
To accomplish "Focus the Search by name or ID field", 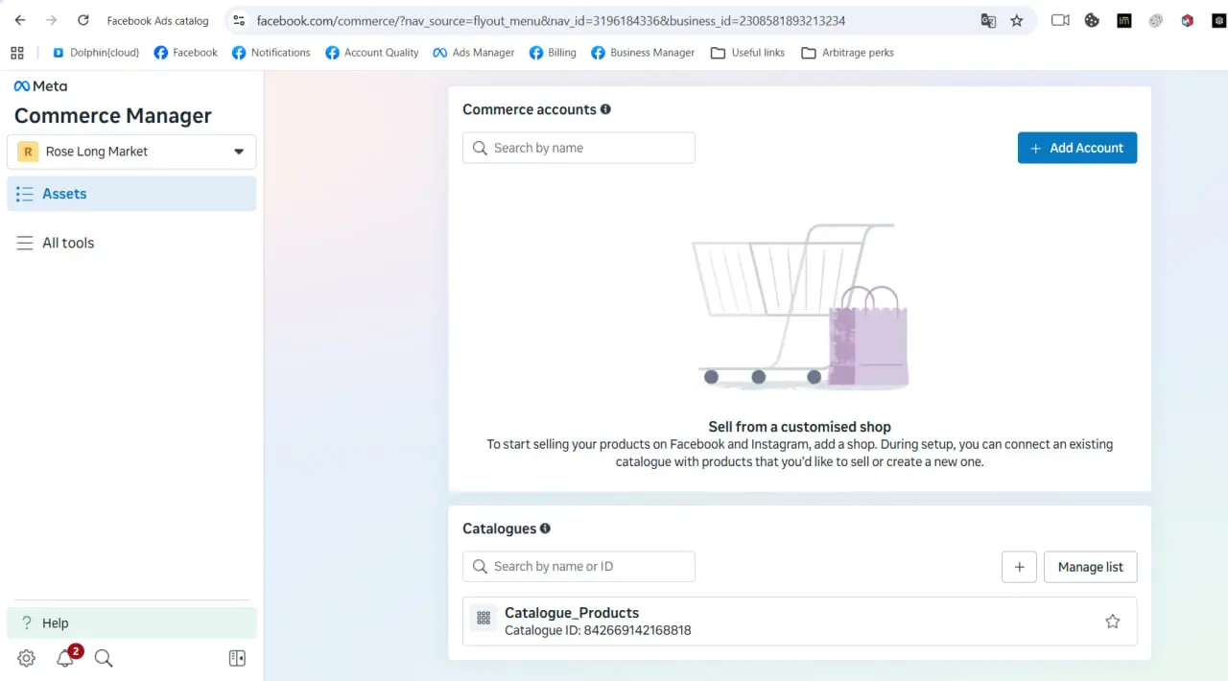I will tap(579, 567).
